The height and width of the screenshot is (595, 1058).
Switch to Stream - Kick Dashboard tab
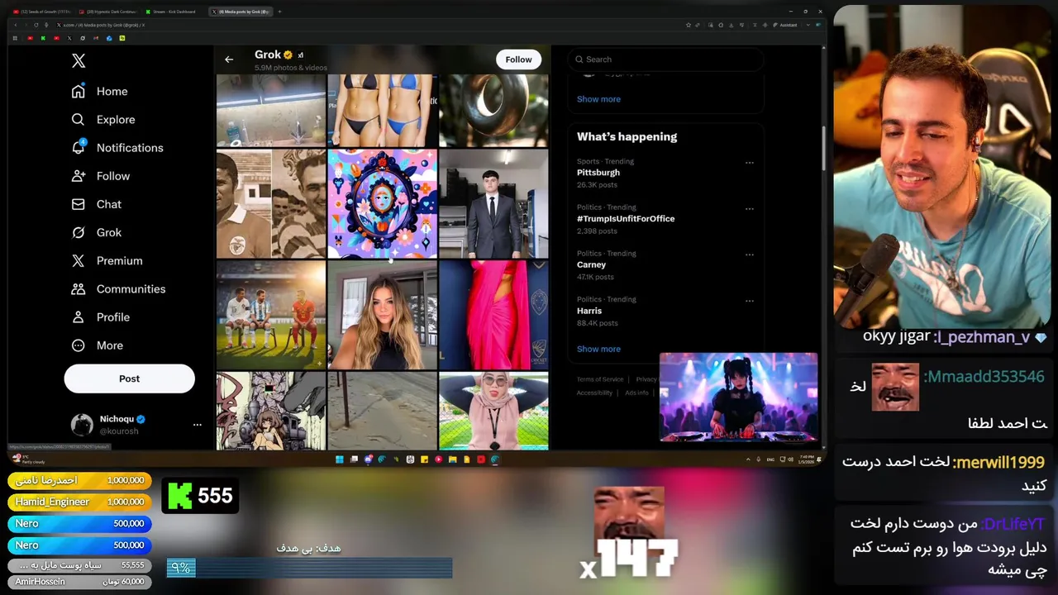pos(171,12)
